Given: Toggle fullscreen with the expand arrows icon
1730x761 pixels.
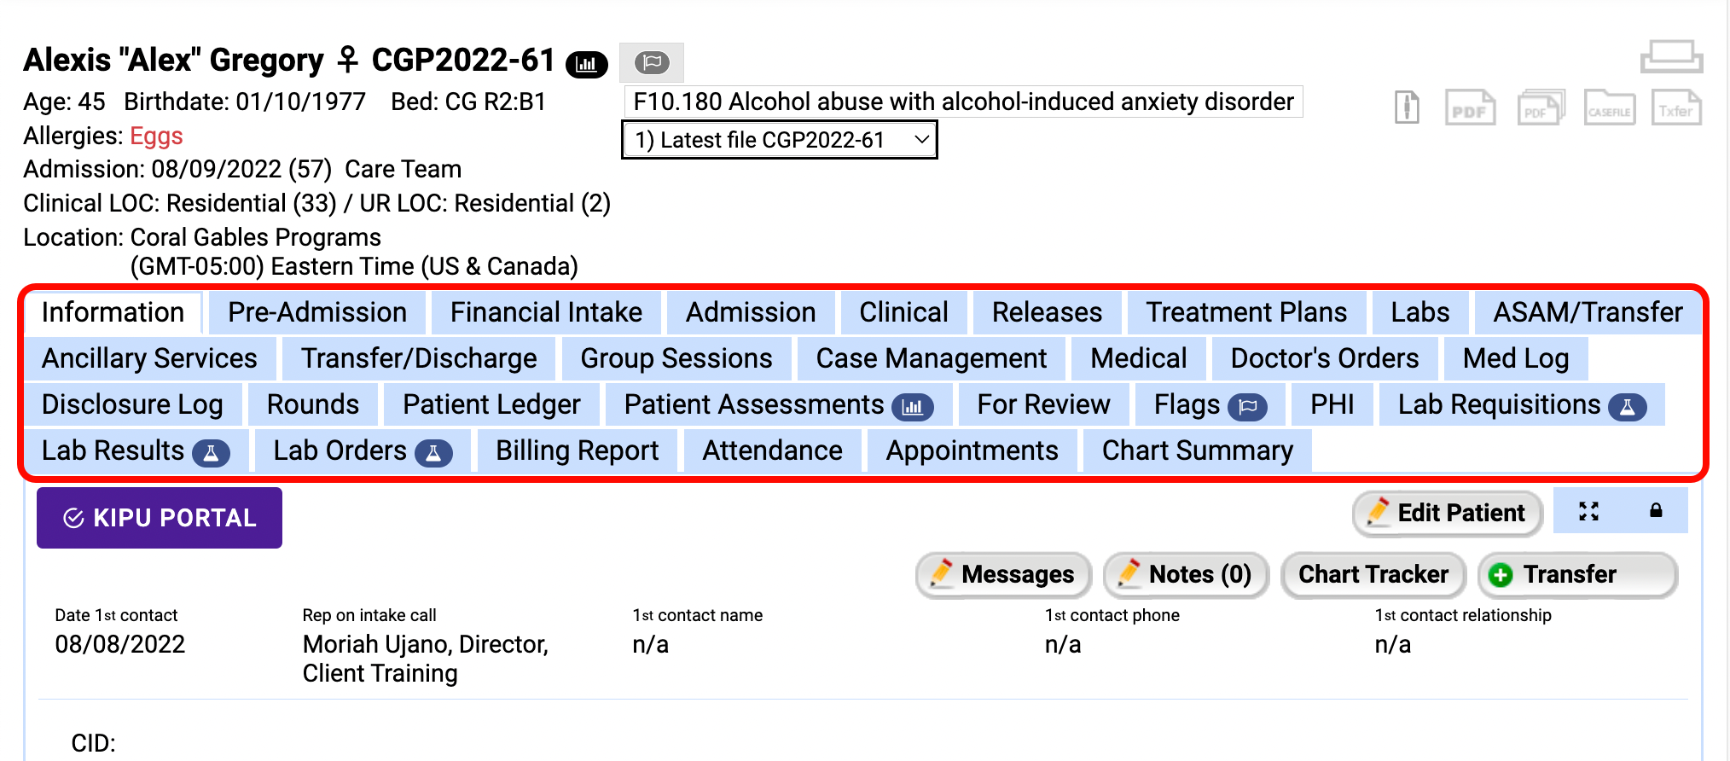Looking at the screenshot, I should point(1588,511).
